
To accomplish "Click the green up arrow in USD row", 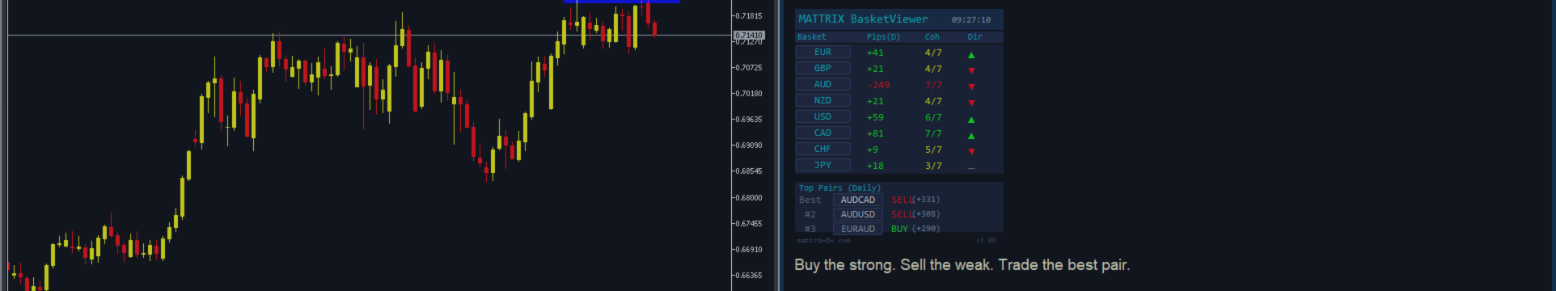I will pyautogui.click(x=971, y=119).
